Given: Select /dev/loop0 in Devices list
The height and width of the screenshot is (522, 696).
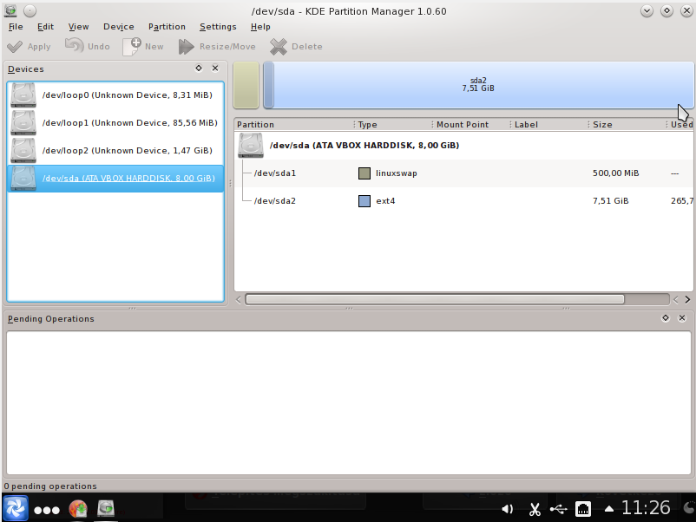Looking at the screenshot, I should 115,95.
